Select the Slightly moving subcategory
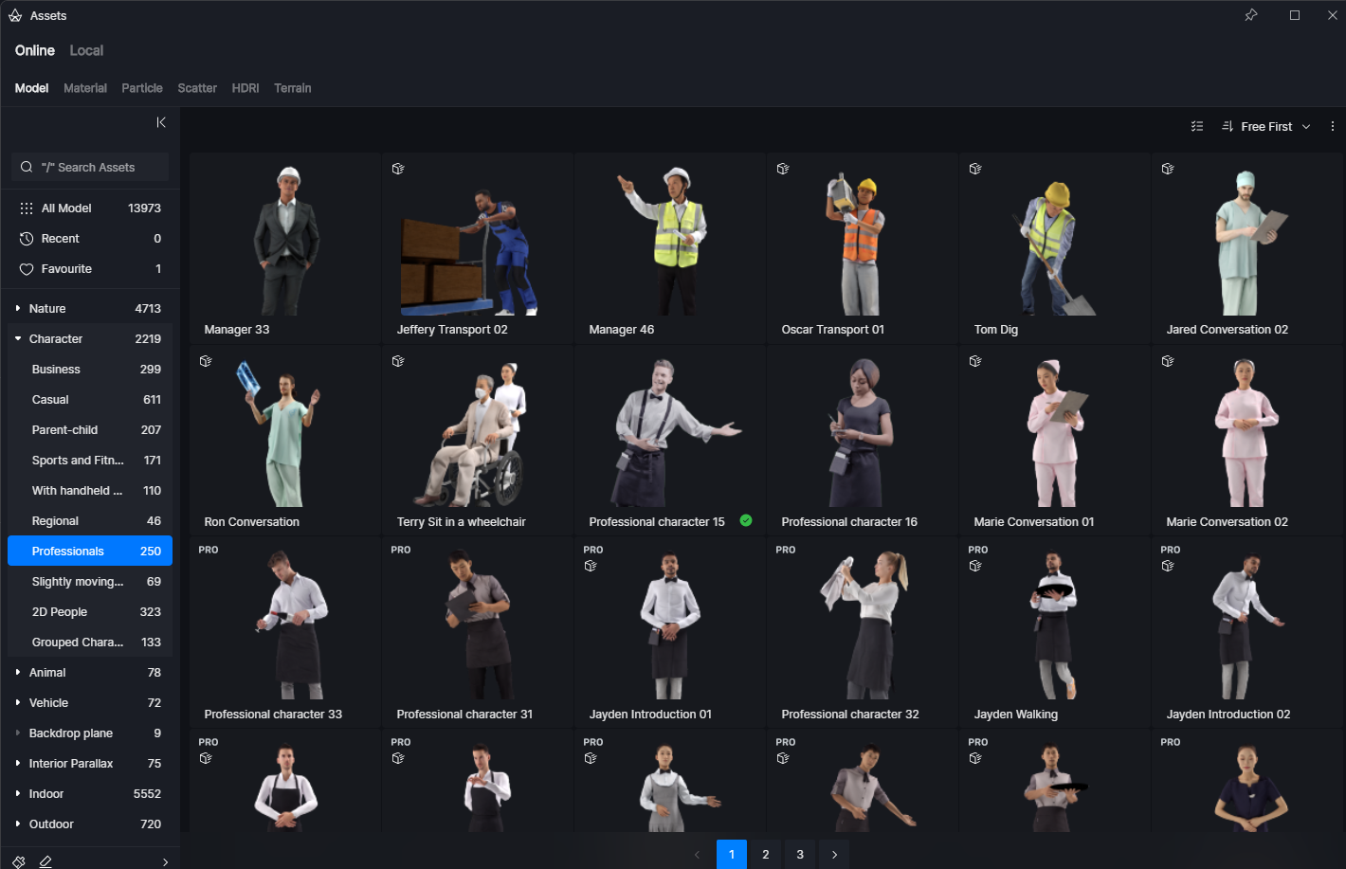 coord(90,581)
